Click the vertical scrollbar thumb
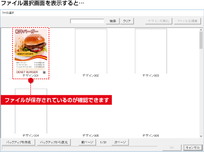This screenshot has width=204, height=152. click(x=201, y=40)
